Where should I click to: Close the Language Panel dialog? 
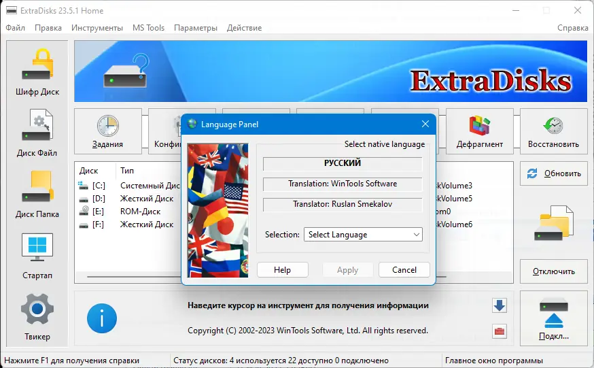(425, 124)
